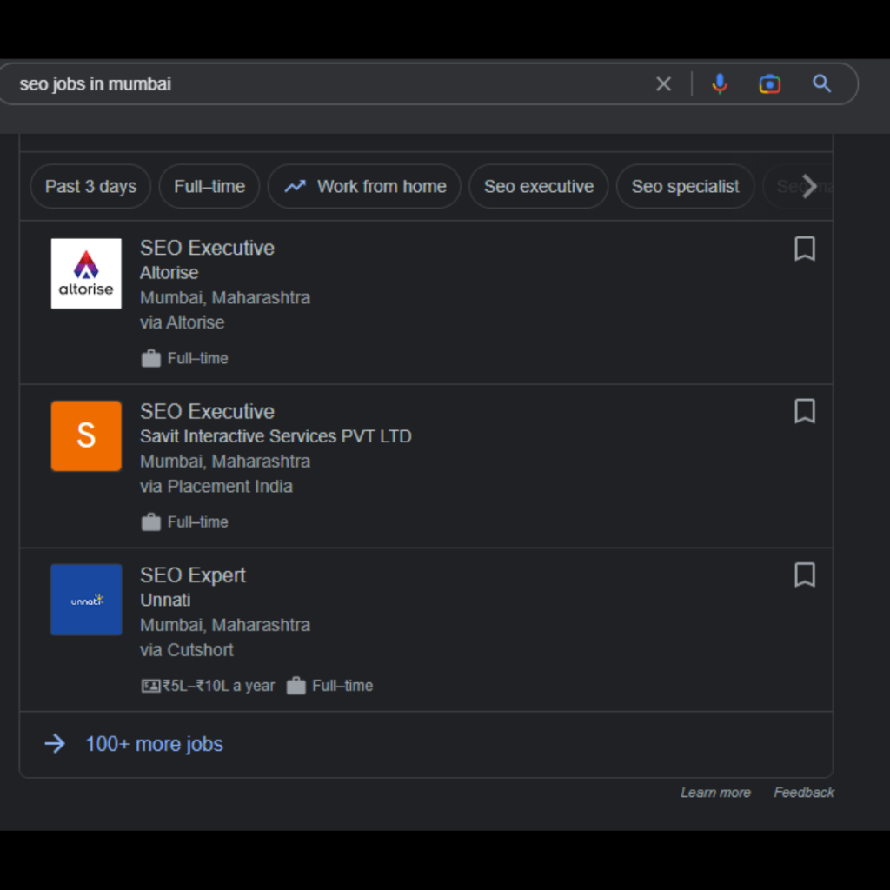Apply the 'Past 3 days' filter chip
The height and width of the screenshot is (890, 890).
click(x=90, y=186)
